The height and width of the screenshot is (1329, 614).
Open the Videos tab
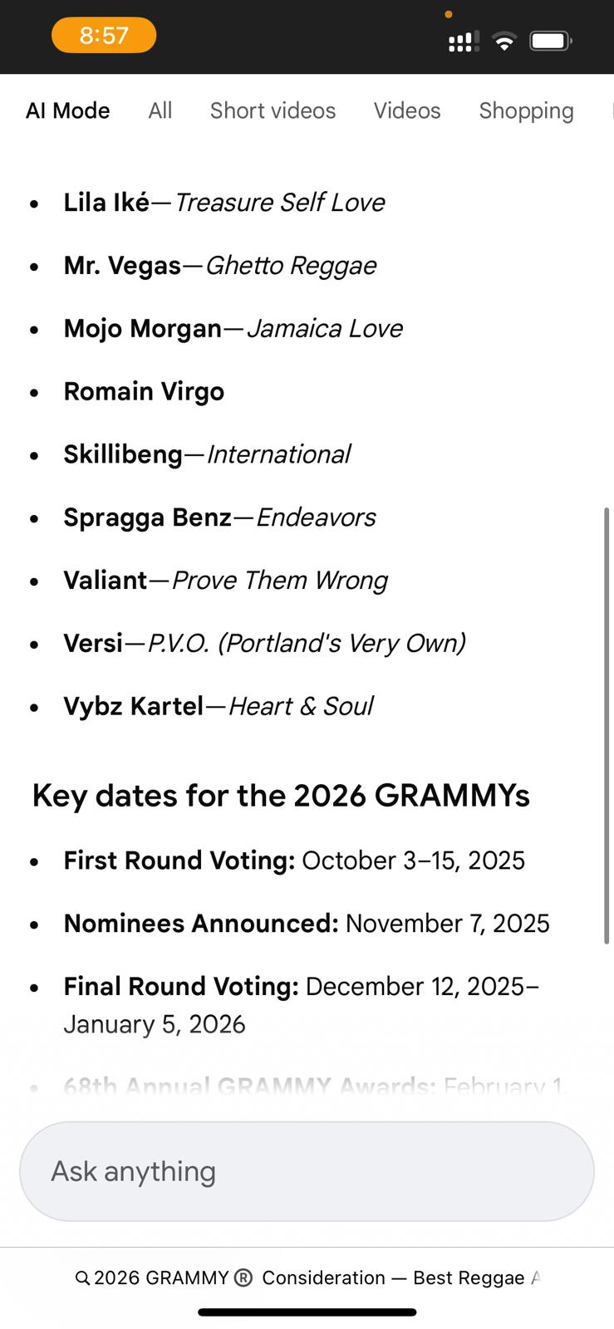pos(407,110)
